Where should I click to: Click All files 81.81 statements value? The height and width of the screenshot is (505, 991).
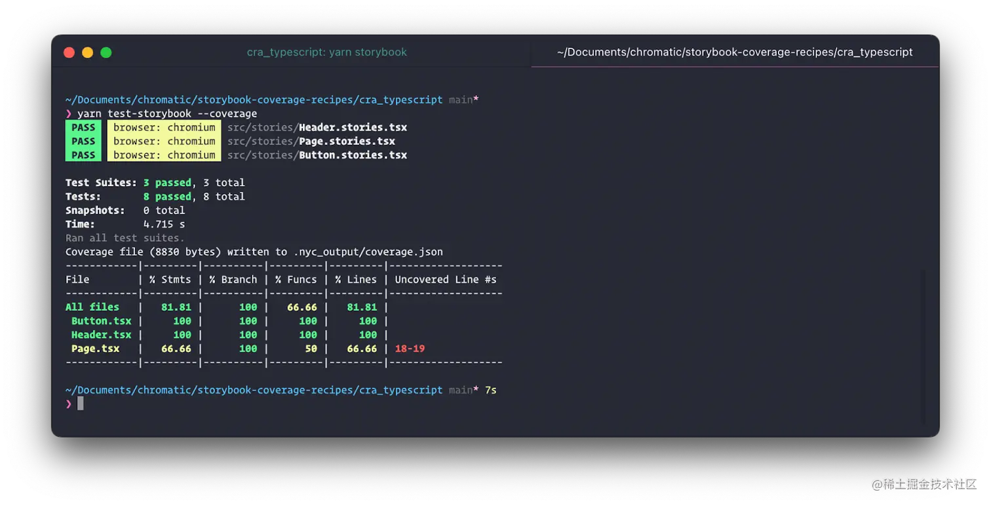176,307
